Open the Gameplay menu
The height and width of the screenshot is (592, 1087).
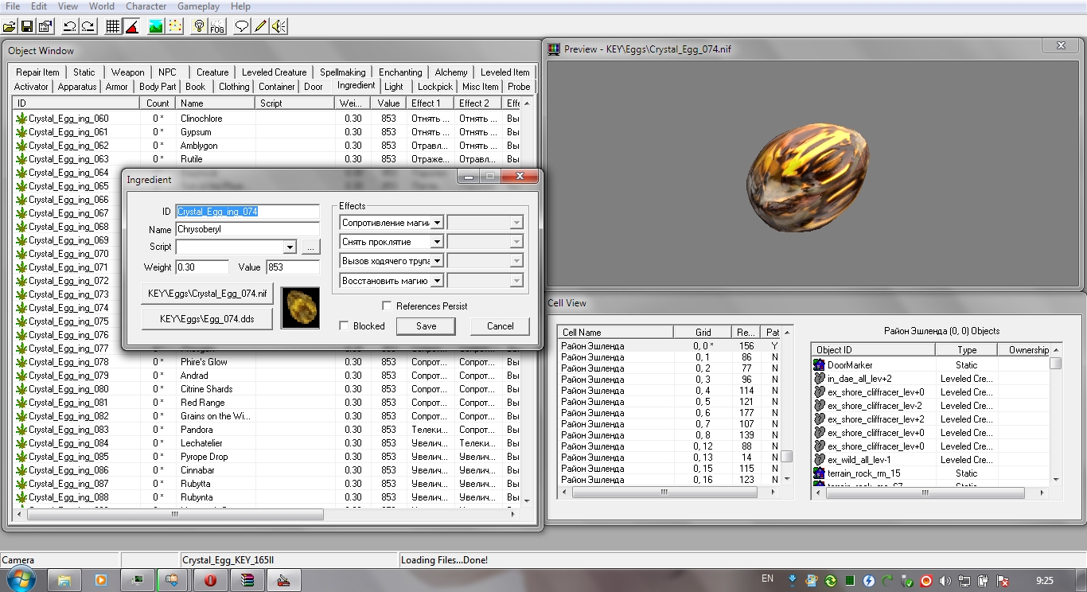[198, 6]
